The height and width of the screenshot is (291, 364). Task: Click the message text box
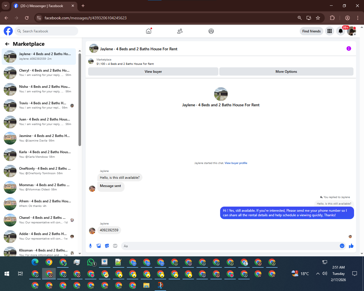(230, 246)
